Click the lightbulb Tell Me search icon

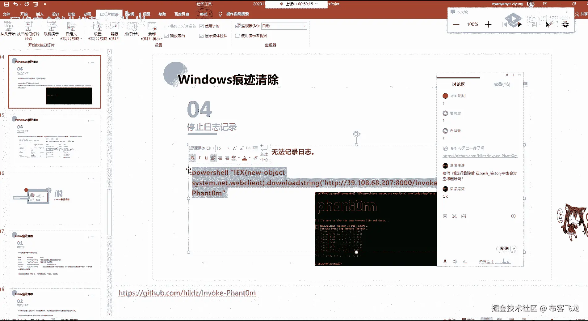(220, 14)
